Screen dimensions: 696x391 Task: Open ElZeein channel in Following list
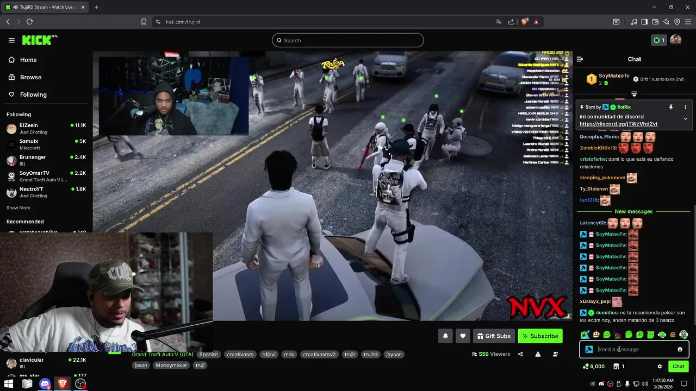(x=46, y=128)
